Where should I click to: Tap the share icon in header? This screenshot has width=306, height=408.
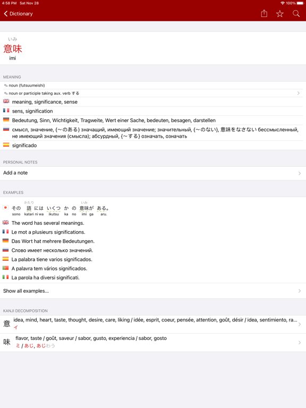coord(264,13)
